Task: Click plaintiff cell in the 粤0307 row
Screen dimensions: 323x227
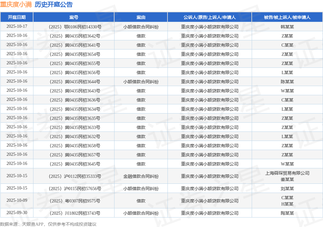Action: click(x=209, y=201)
